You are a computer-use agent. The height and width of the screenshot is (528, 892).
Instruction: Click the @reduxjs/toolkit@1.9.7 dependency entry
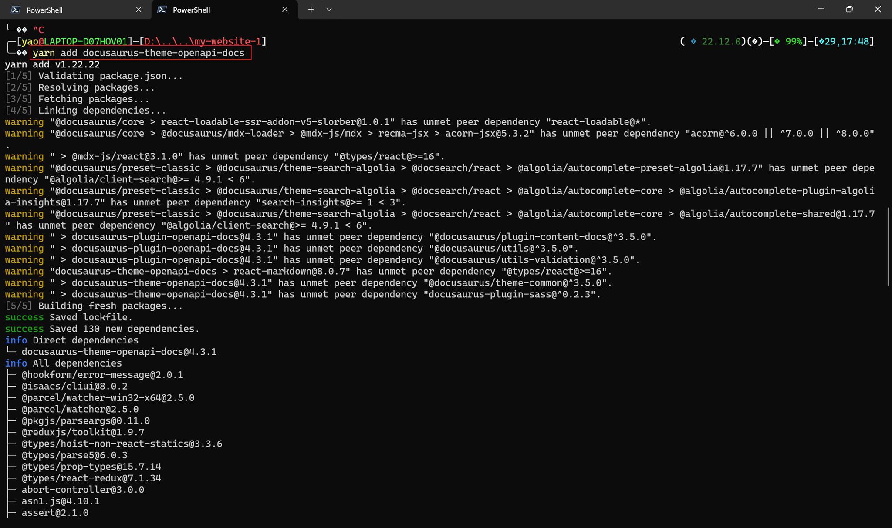pyautogui.click(x=83, y=432)
